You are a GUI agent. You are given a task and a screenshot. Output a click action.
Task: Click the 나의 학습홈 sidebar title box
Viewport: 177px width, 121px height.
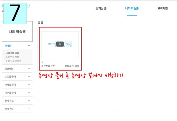coord(17,31)
